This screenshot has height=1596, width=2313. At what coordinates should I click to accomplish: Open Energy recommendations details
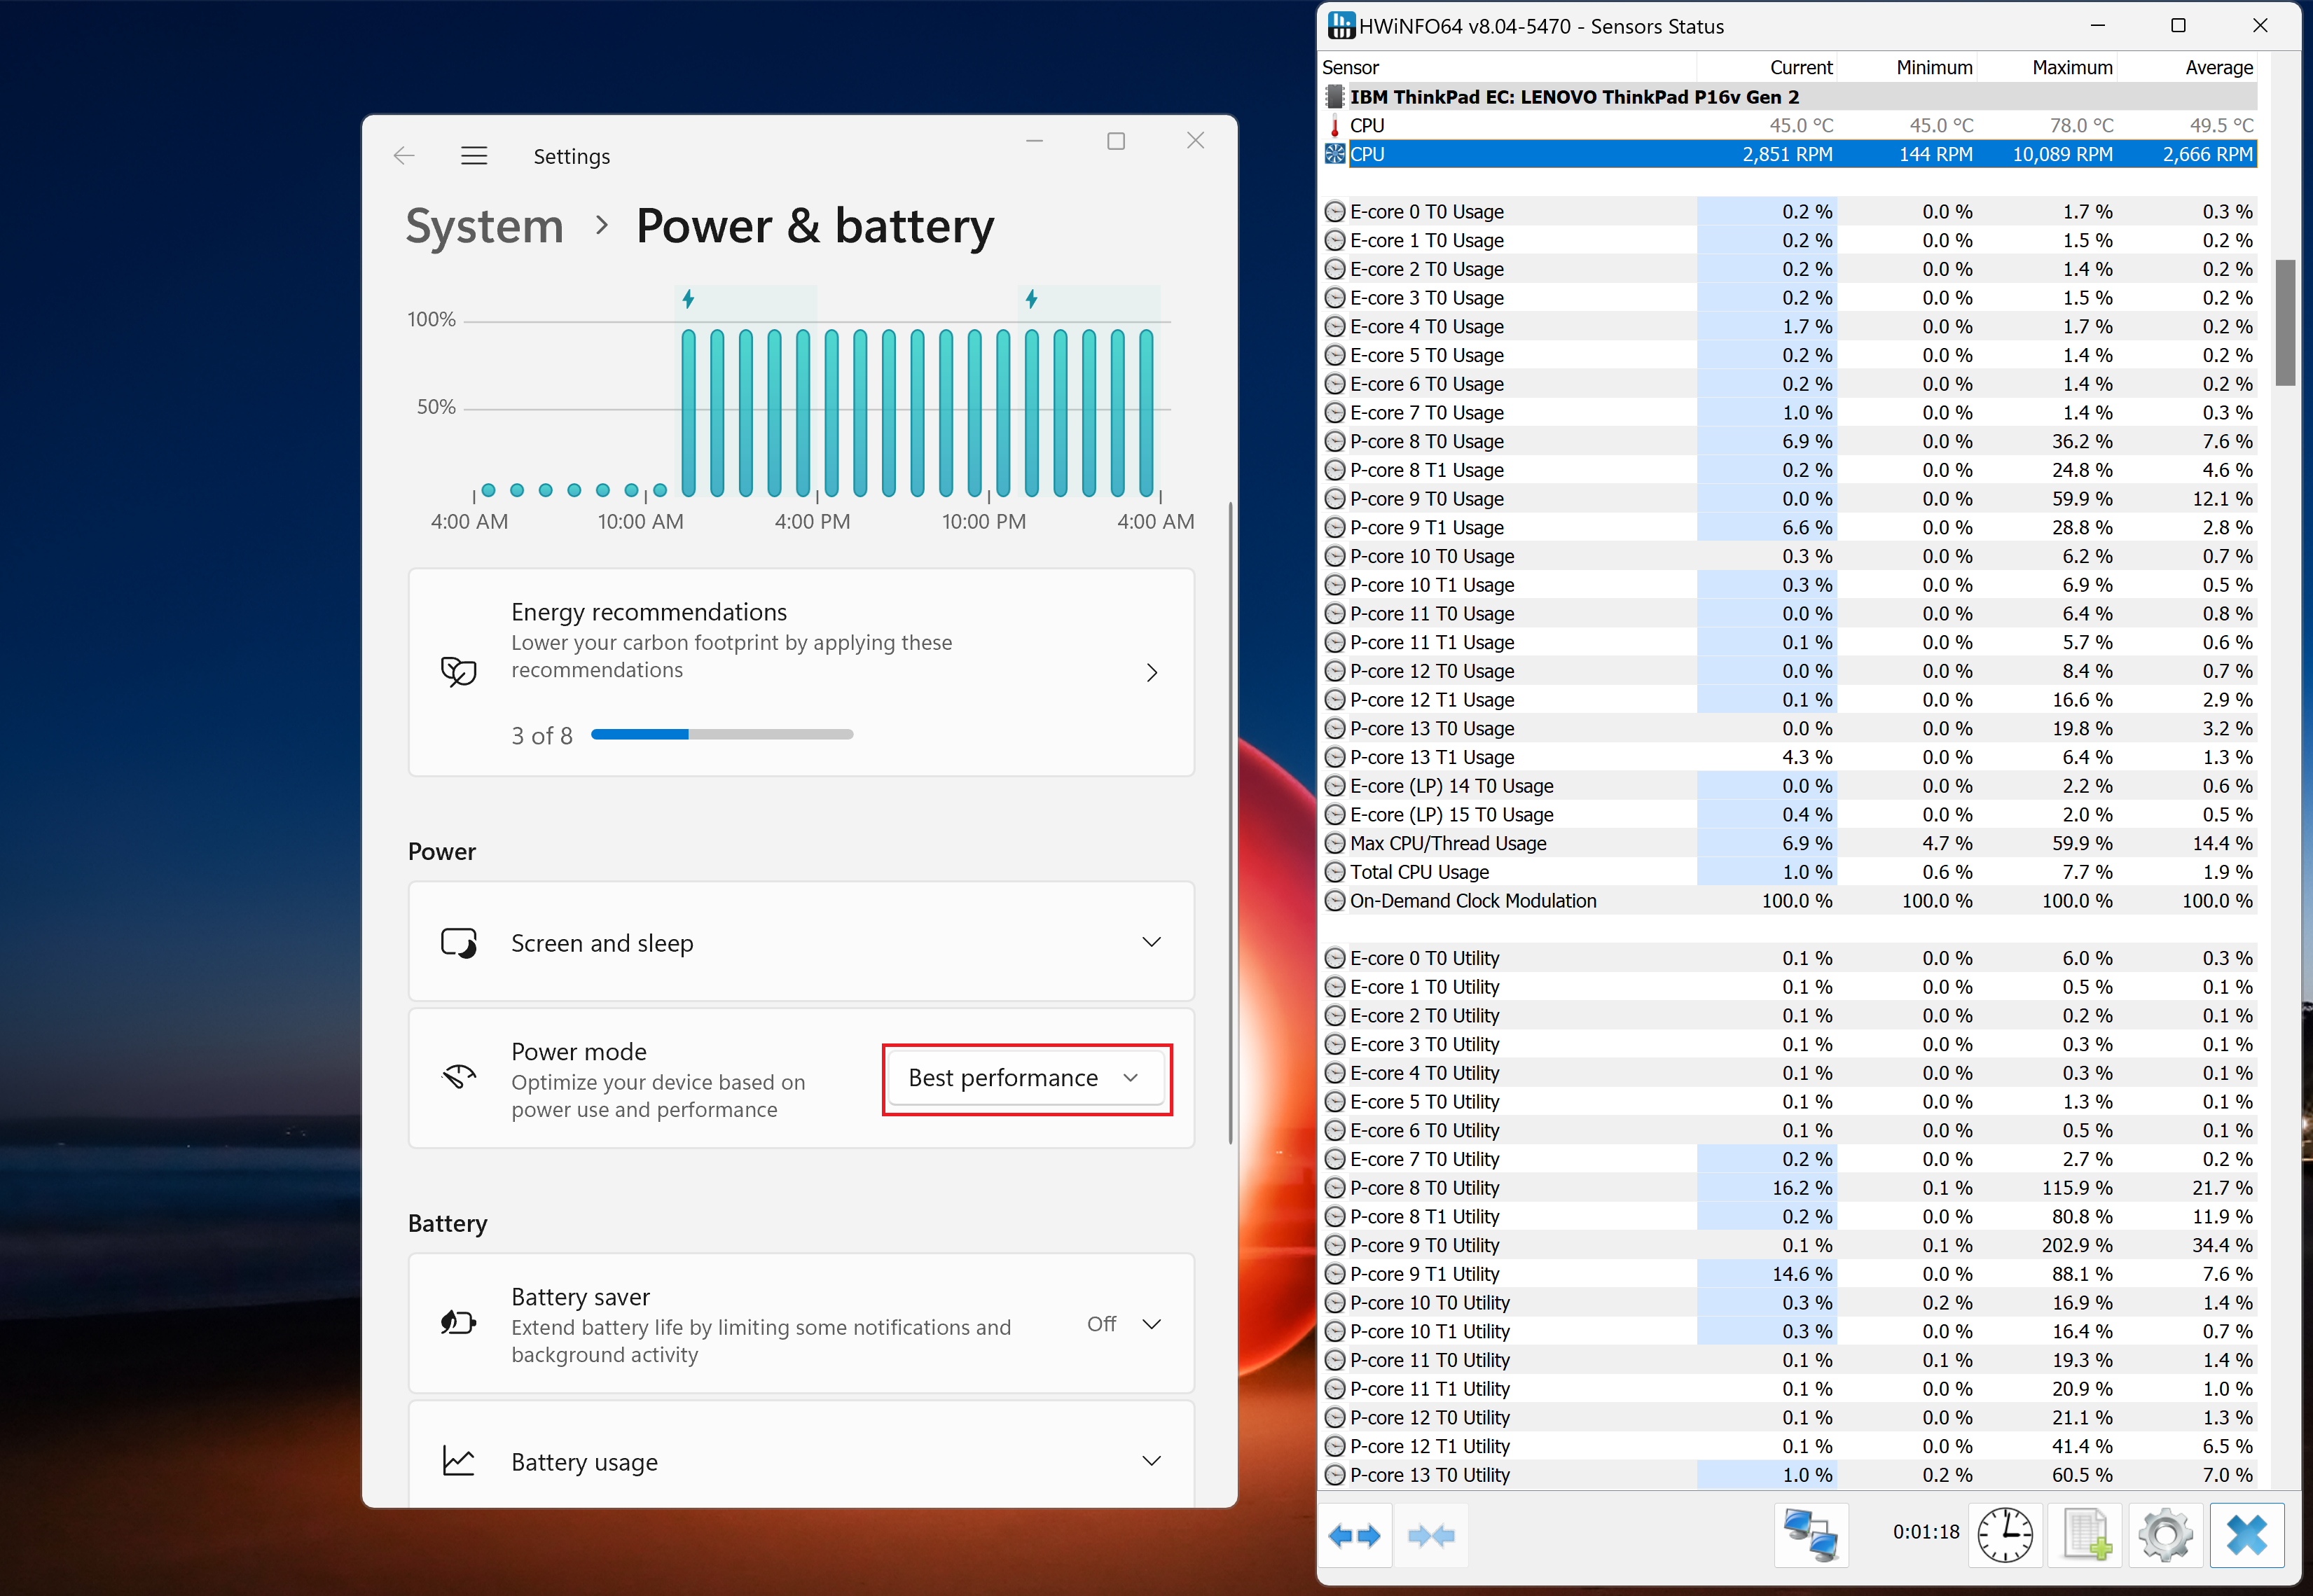pos(1151,672)
